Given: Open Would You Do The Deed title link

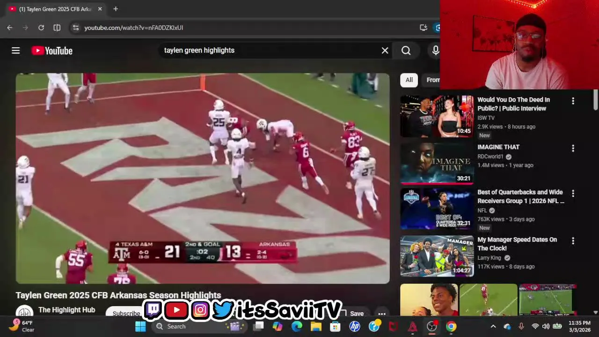Looking at the screenshot, I should click(513, 104).
